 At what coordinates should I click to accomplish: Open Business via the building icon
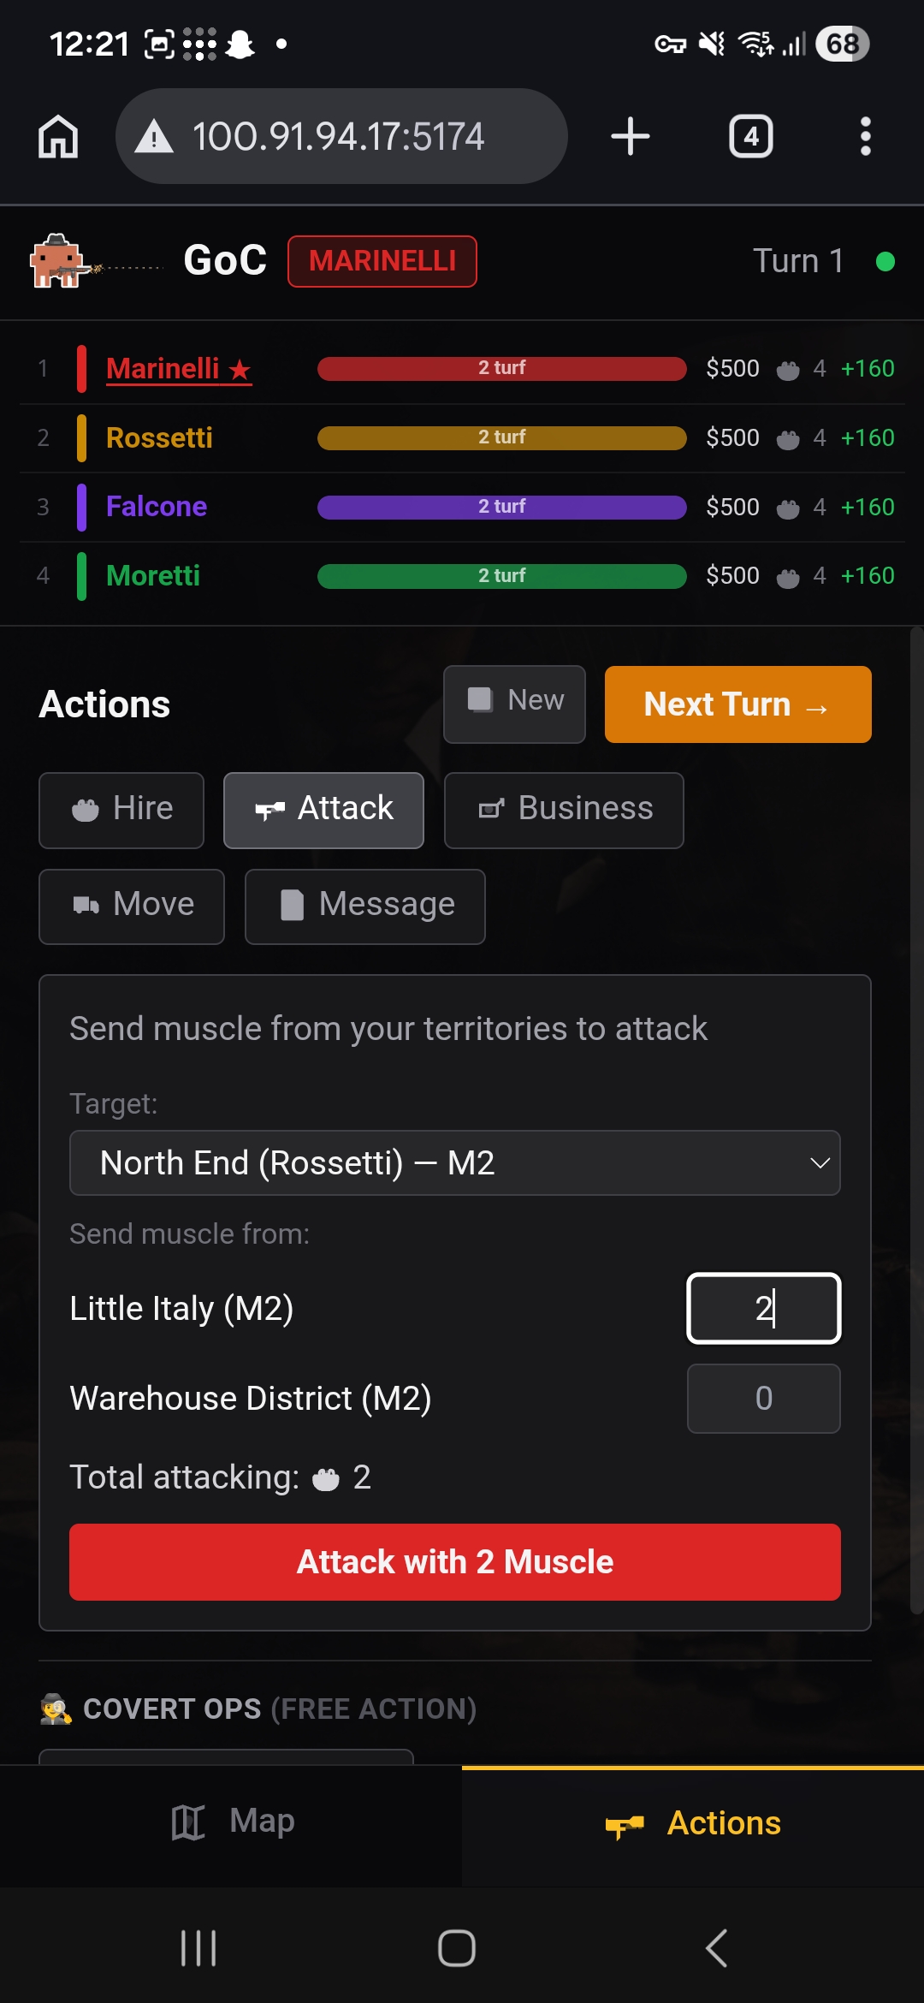pos(492,809)
